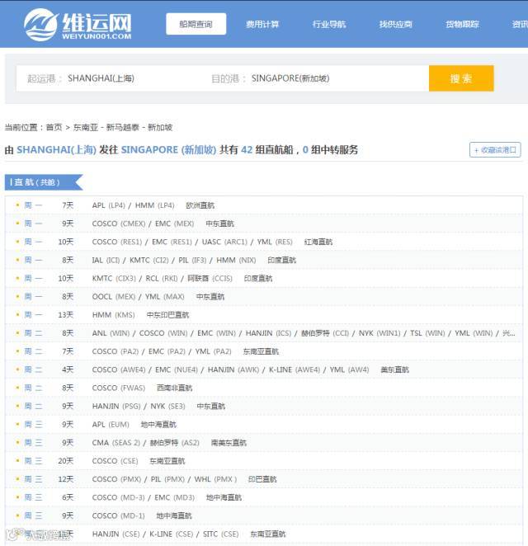Click the SINGAPORE (新加坡) link in the heading
This screenshot has height=546, width=528.
coord(168,150)
